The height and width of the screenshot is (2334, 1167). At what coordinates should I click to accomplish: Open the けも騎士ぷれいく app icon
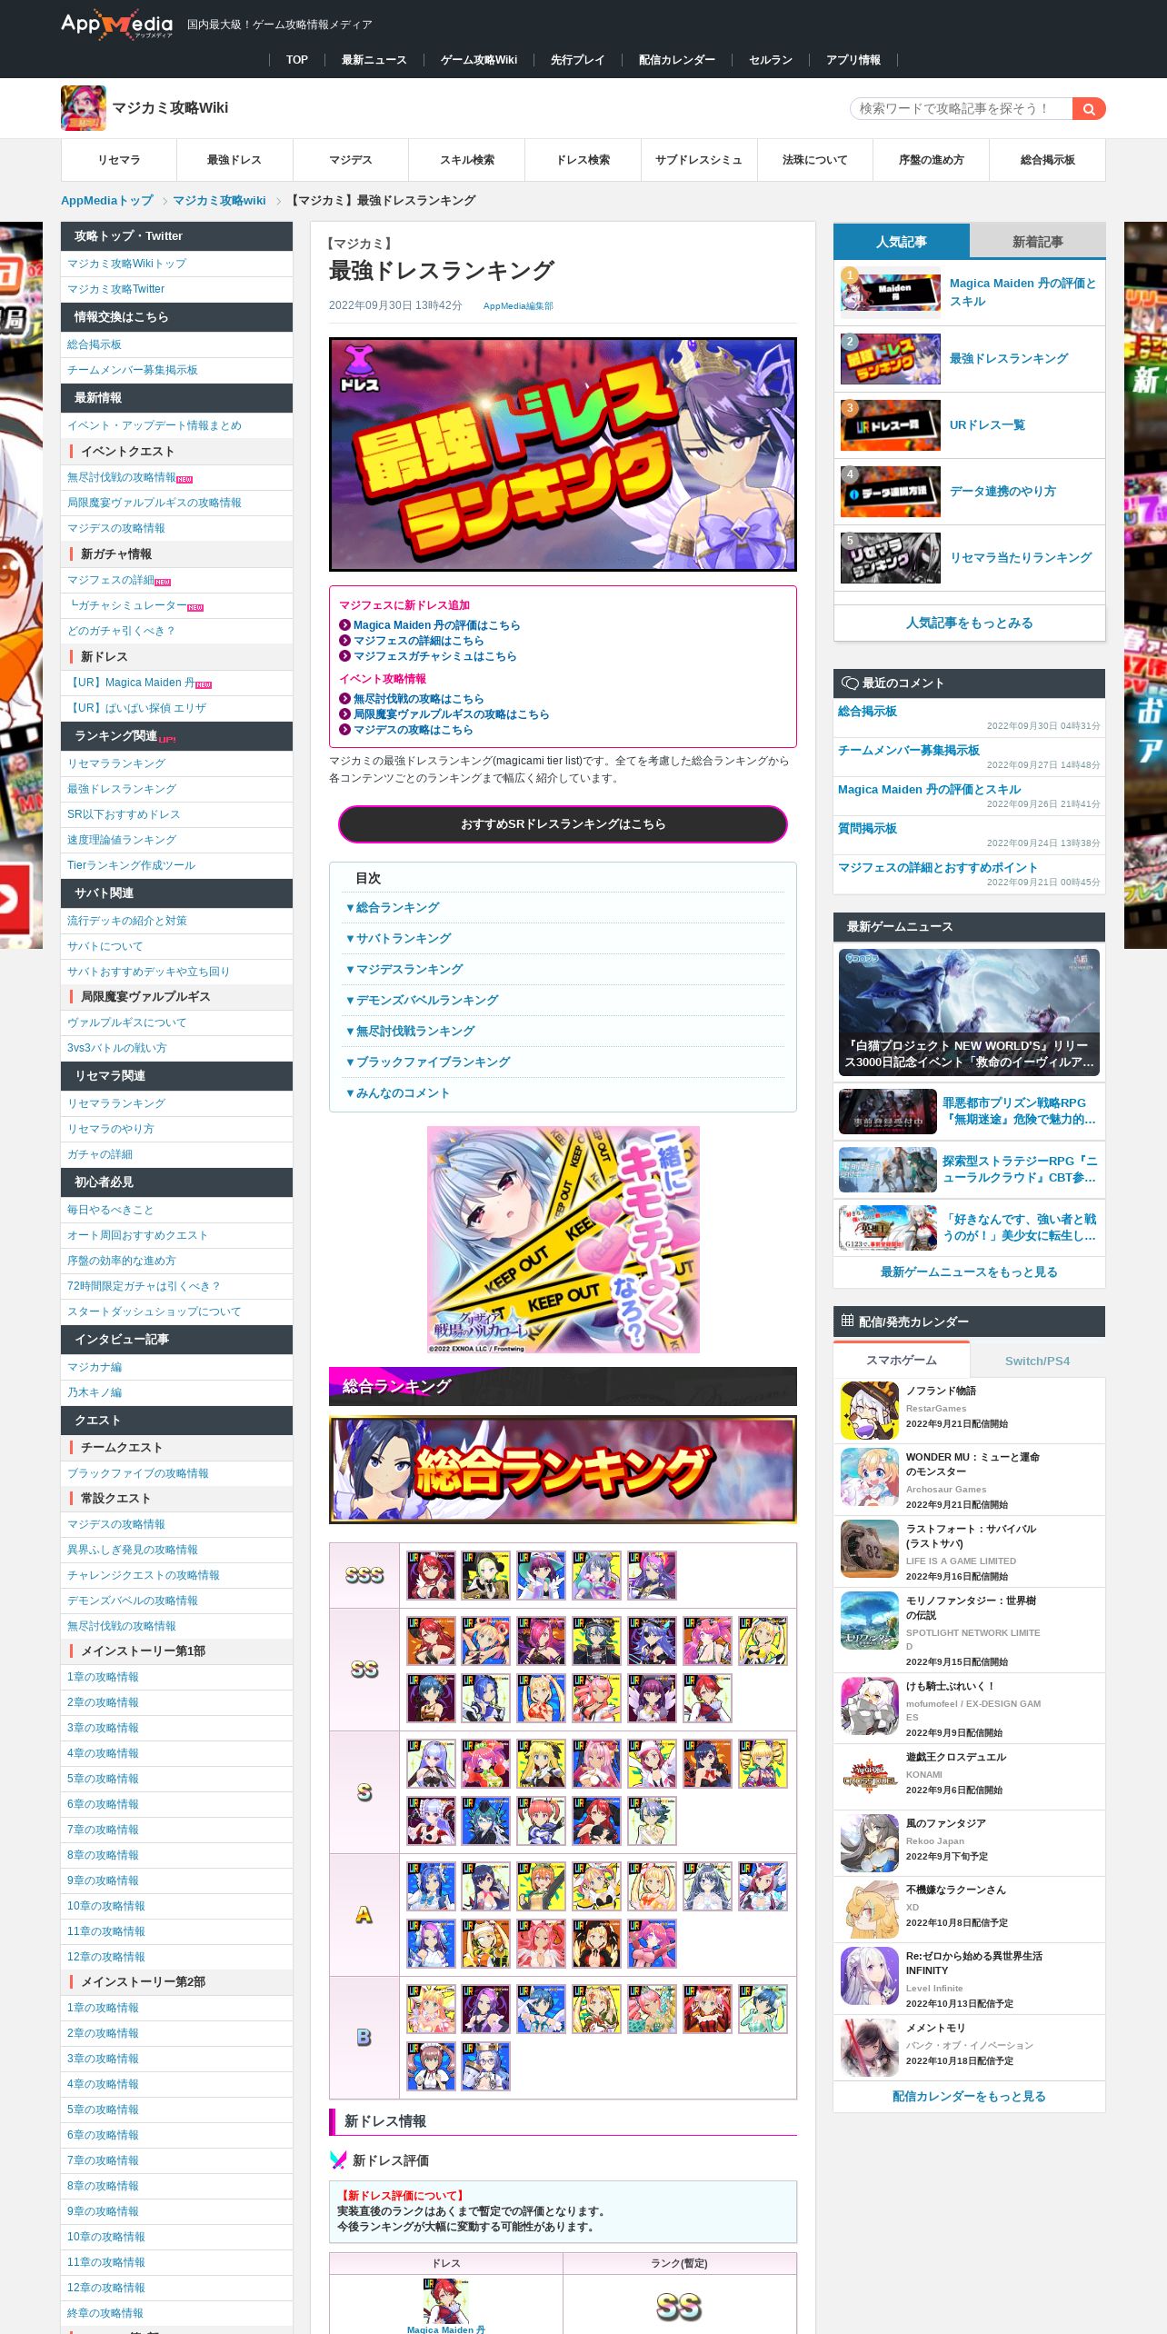870,1706
